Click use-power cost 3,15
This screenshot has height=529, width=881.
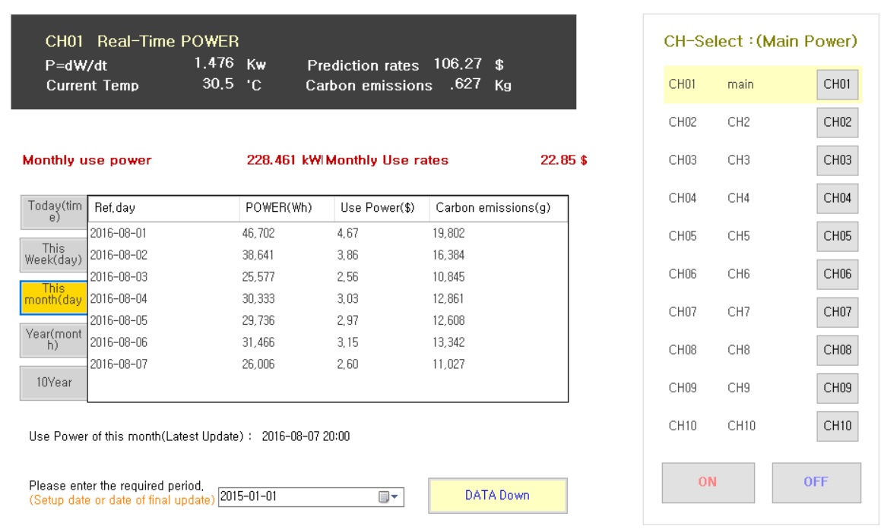tap(348, 342)
